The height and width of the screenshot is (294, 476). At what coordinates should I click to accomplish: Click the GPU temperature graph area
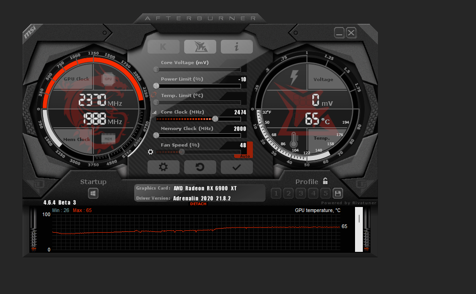click(x=196, y=233)
